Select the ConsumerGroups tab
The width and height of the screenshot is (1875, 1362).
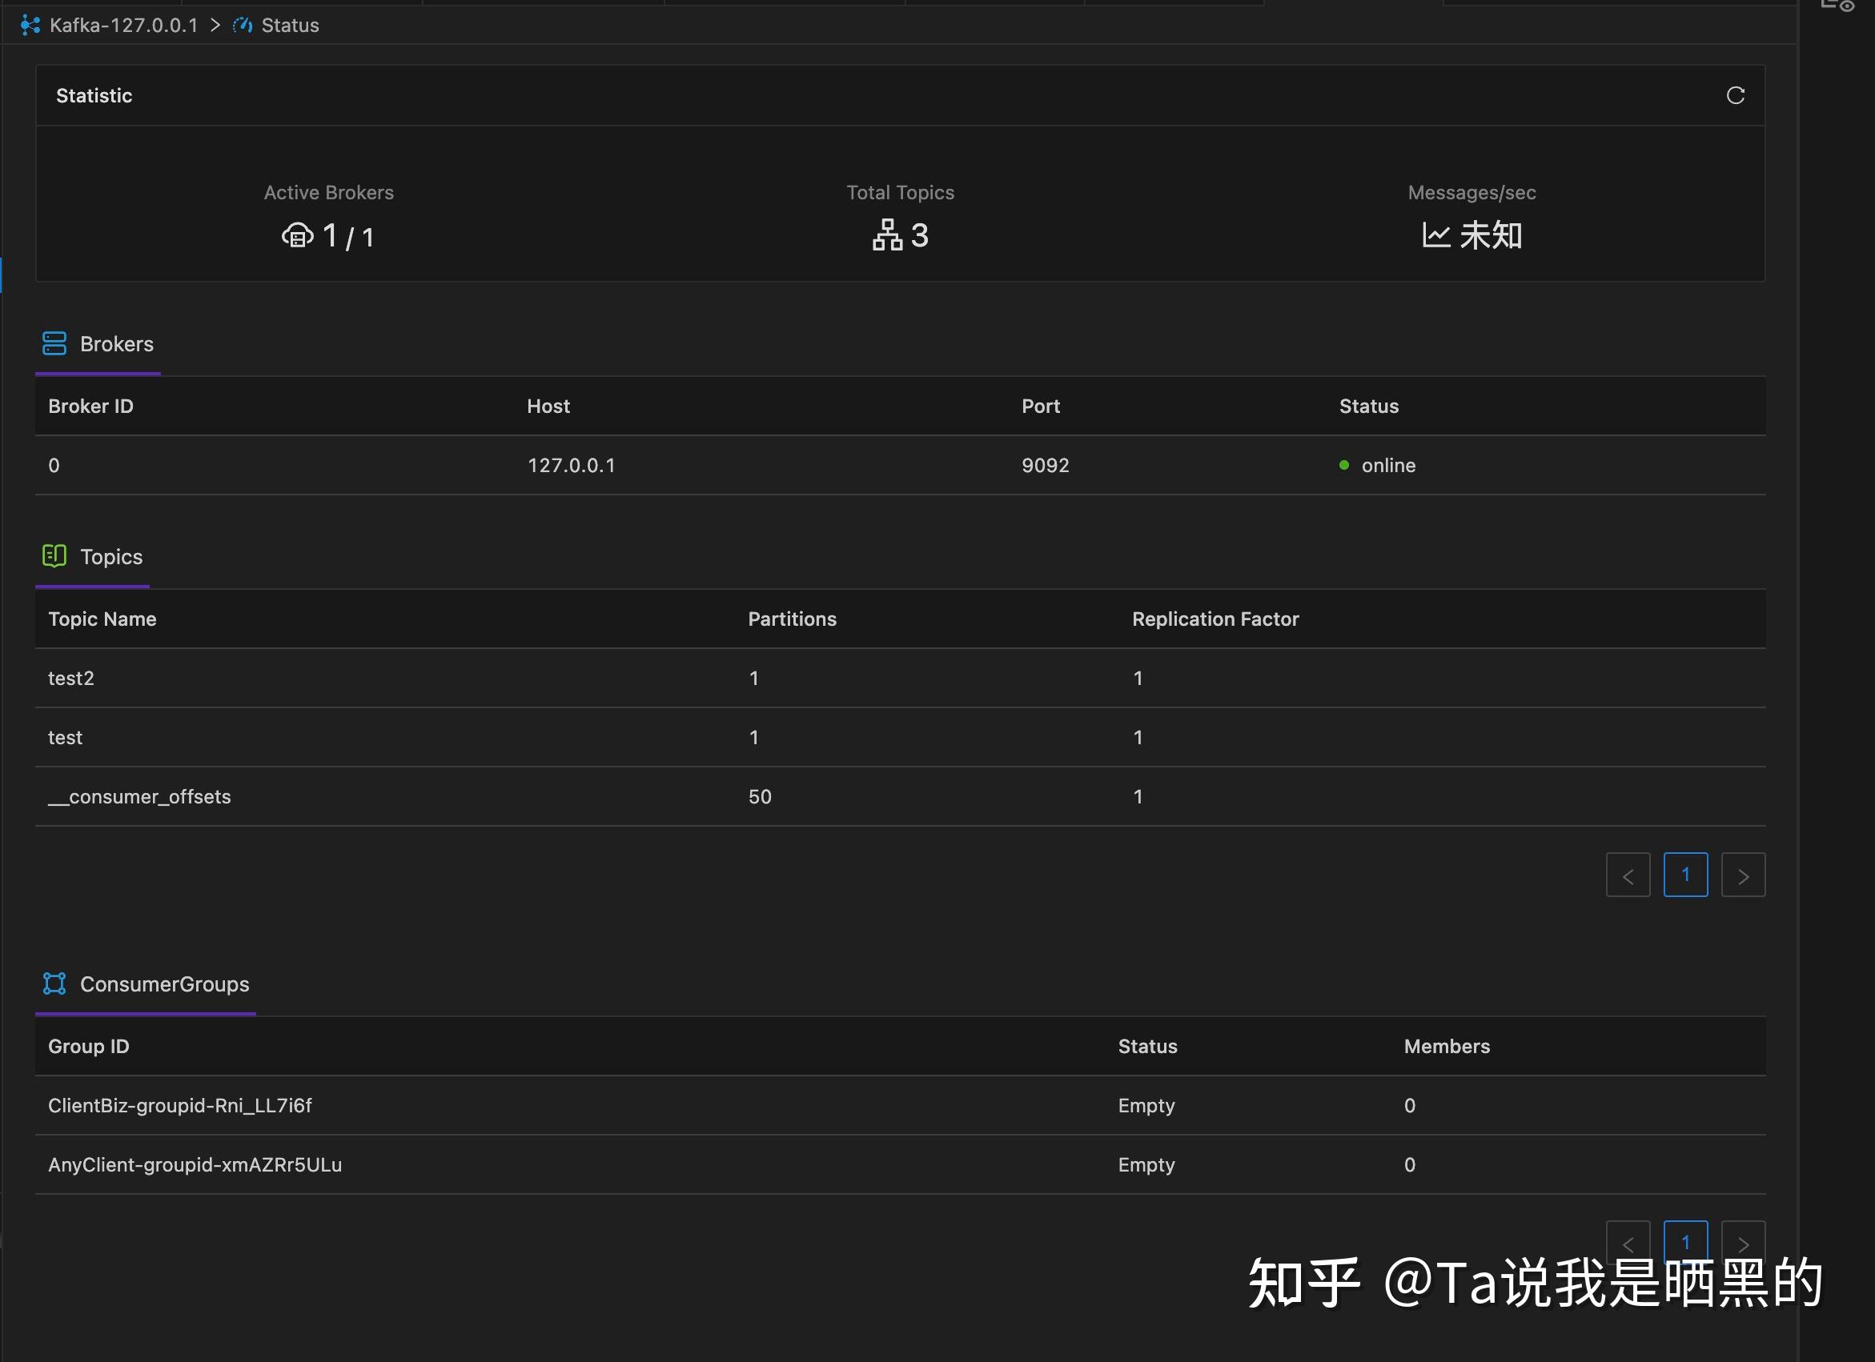pos(146,984)
